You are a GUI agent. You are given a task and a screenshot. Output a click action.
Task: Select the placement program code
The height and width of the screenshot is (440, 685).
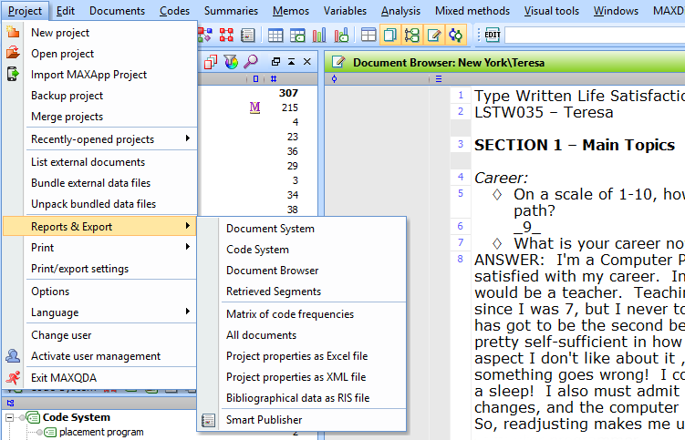click(x=101, y=432)
